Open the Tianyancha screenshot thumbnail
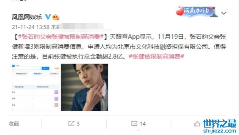The image size is (239, 135). point(35,87)
